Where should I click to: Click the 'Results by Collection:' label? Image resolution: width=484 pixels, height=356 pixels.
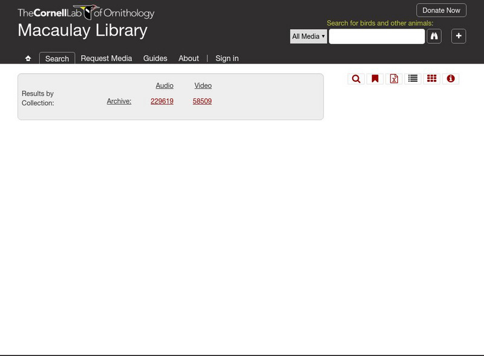click(x=38, y=98)
